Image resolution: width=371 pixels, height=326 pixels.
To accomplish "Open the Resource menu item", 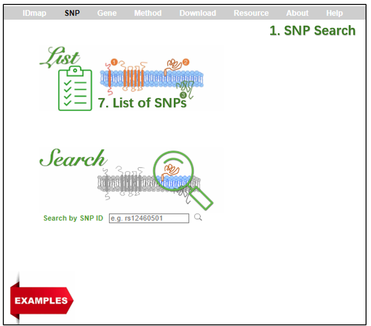I will point(251,13).
